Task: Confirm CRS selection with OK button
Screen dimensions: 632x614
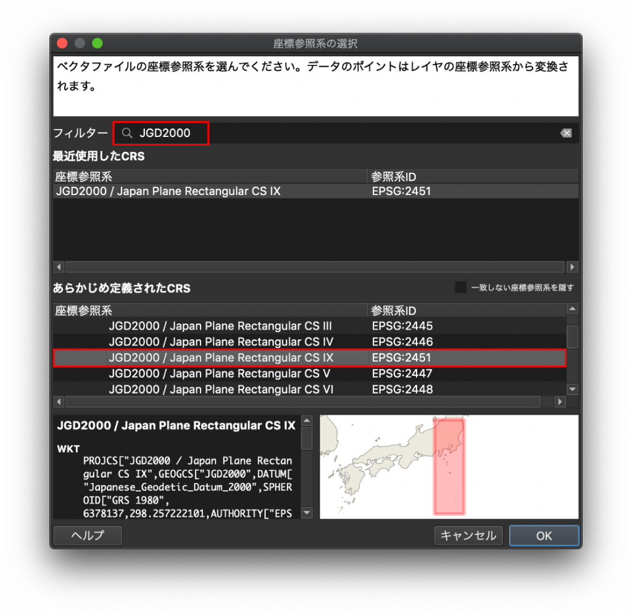Action: (x=544, y=536)
